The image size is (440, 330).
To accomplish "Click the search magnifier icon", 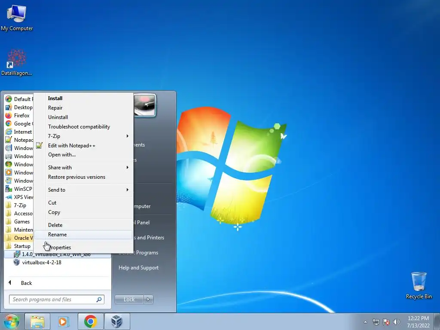I will click(99, 299).
